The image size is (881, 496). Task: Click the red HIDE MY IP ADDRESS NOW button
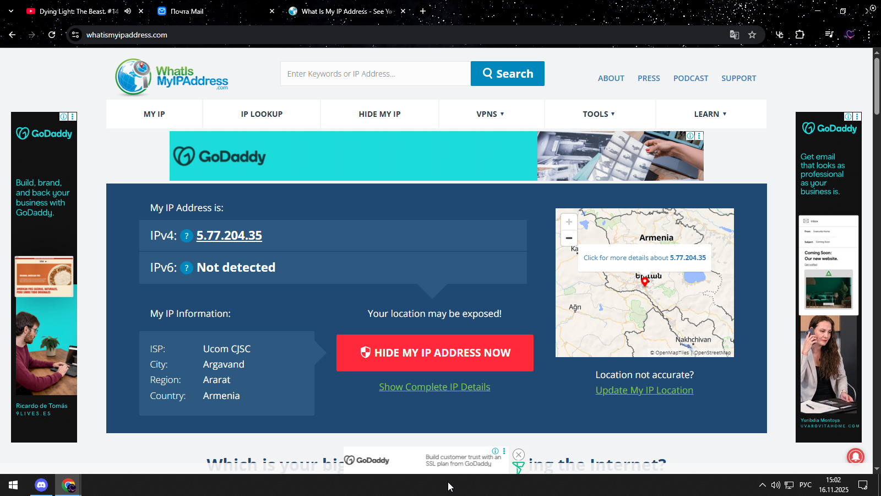point(435,353)
